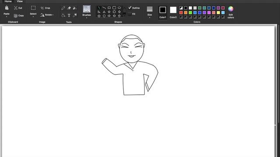Expand the Brushes dropdown arrow
The width and height of the screenshot is (280, 157).
[87, 17]
